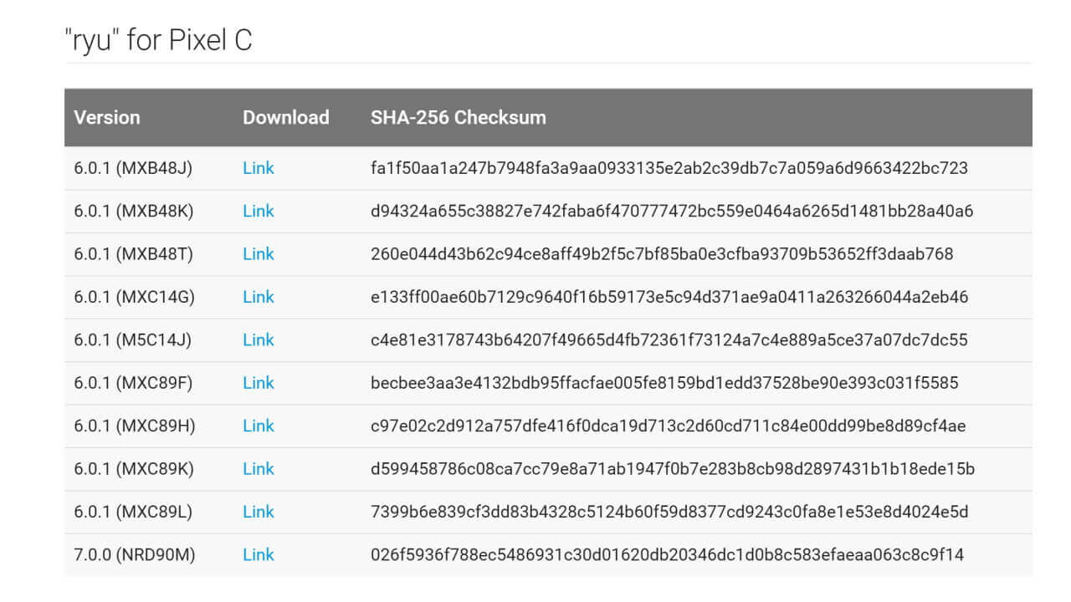1071x602 pixels.
Task: Download the MXC89H factory image
Action: tap(258, 426)
